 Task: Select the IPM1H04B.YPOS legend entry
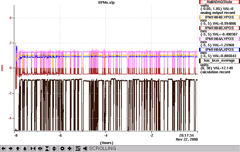click(x=220, y=17)
